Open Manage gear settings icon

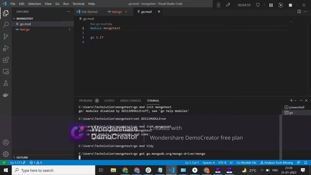[x=6, y=154]
